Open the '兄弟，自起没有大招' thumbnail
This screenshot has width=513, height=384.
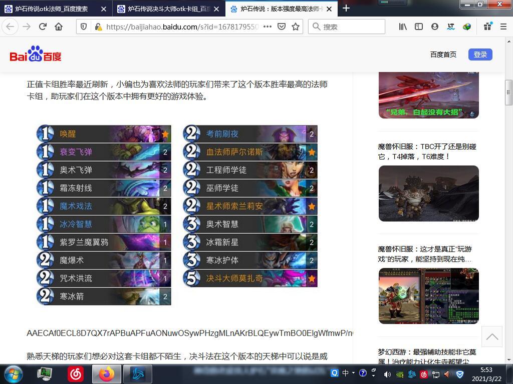click(x=429, y=95)
